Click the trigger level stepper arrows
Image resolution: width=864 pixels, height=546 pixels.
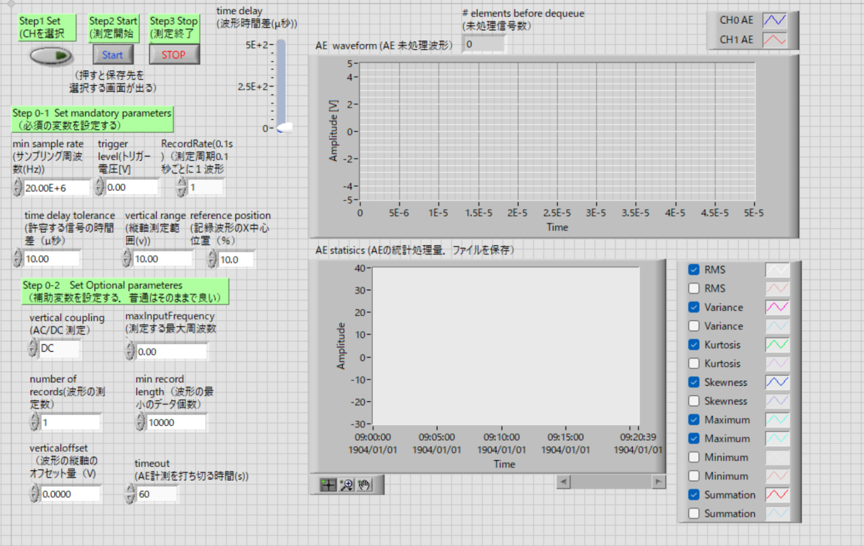[x=99, y=187]
